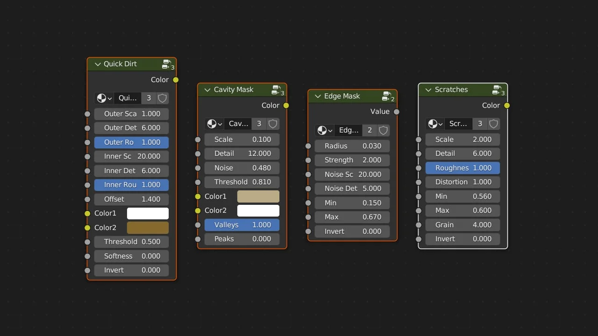The width and height of the screenshot is (598, 336).
Task: Click the 2 users button on Edge Mask
Action: tap(370, 130)
